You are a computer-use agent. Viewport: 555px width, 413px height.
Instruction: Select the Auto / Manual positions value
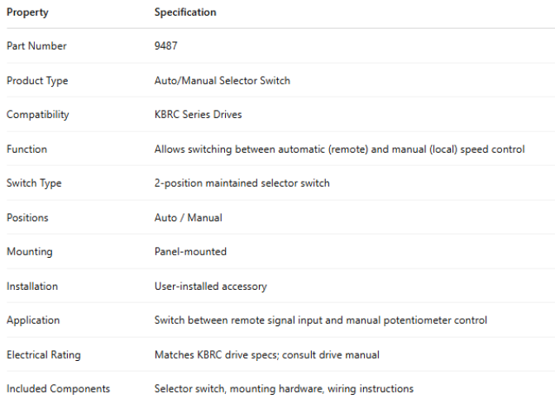188,218
